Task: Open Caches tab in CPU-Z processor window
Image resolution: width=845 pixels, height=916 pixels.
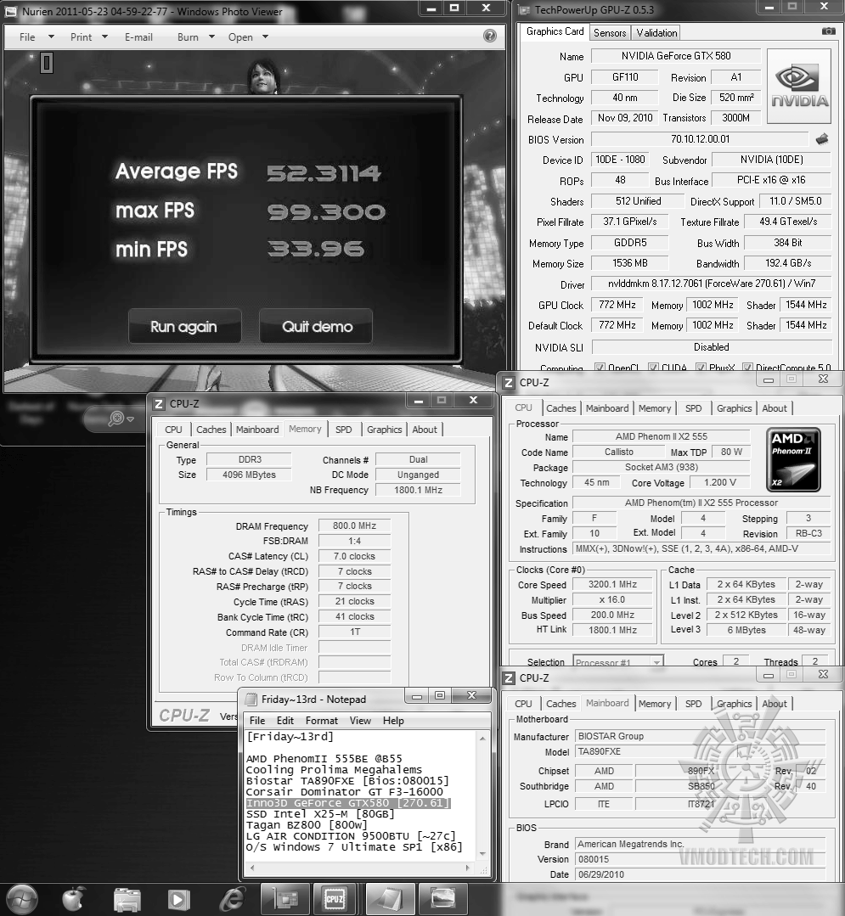Action: coord(561,408)
